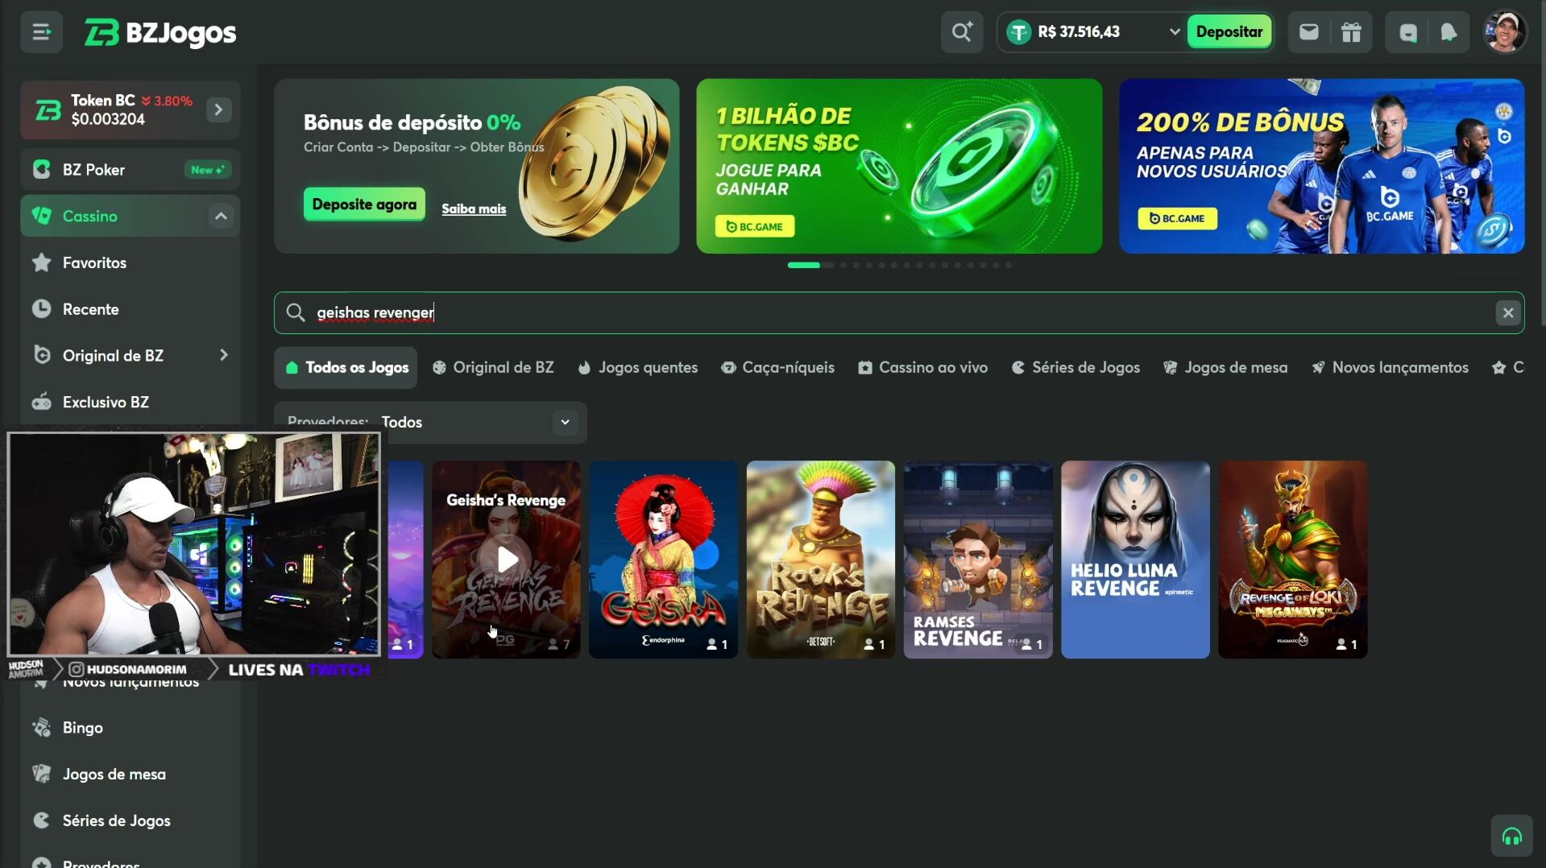Open the Rook's Revenge game thumbnail
1546x868 pixels.
coord(821,560)
